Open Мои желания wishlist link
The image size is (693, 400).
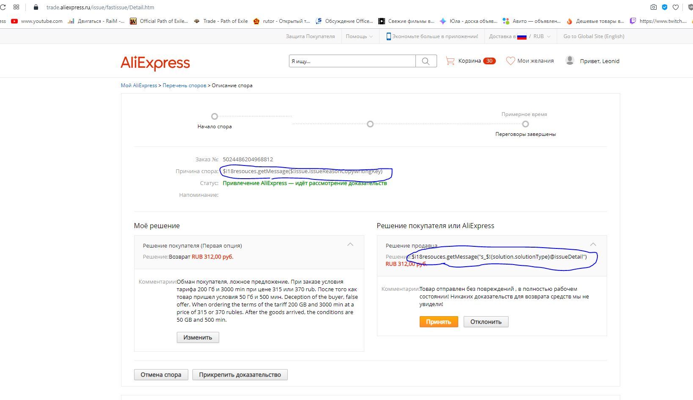(x=535, y=61)
